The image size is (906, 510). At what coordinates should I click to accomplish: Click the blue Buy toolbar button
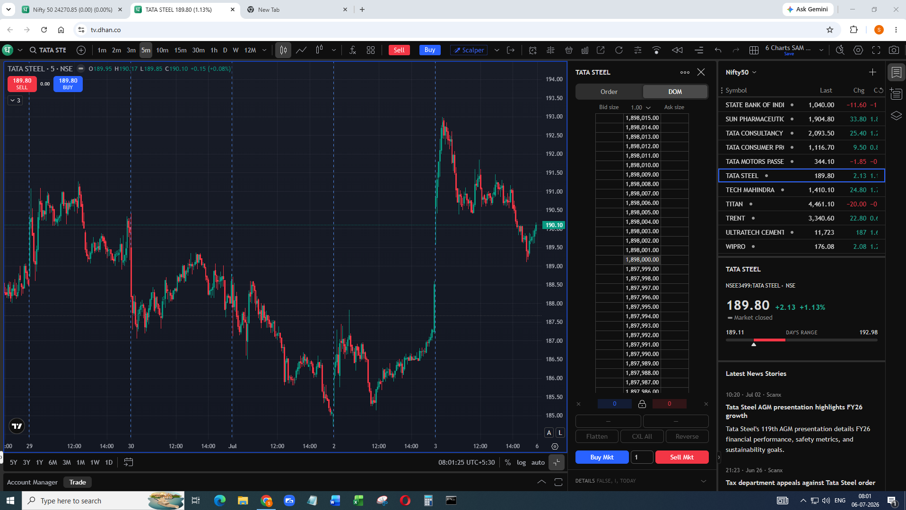tap(430, 50)
